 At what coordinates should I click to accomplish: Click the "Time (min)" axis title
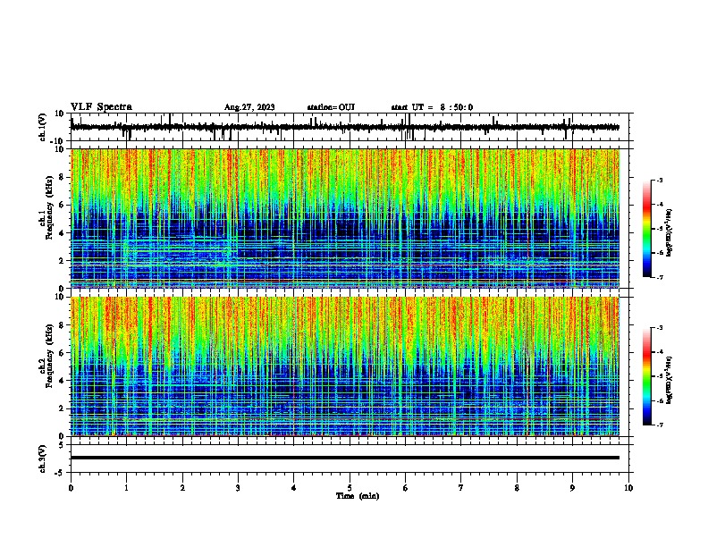point(358,496)
